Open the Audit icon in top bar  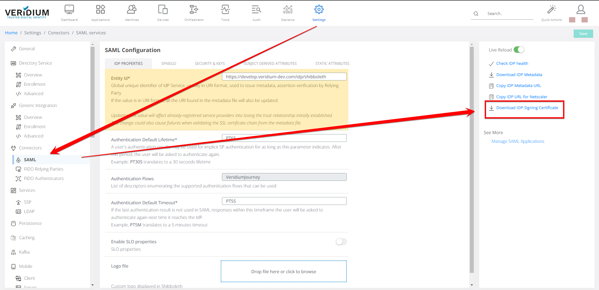coord(256,10)
